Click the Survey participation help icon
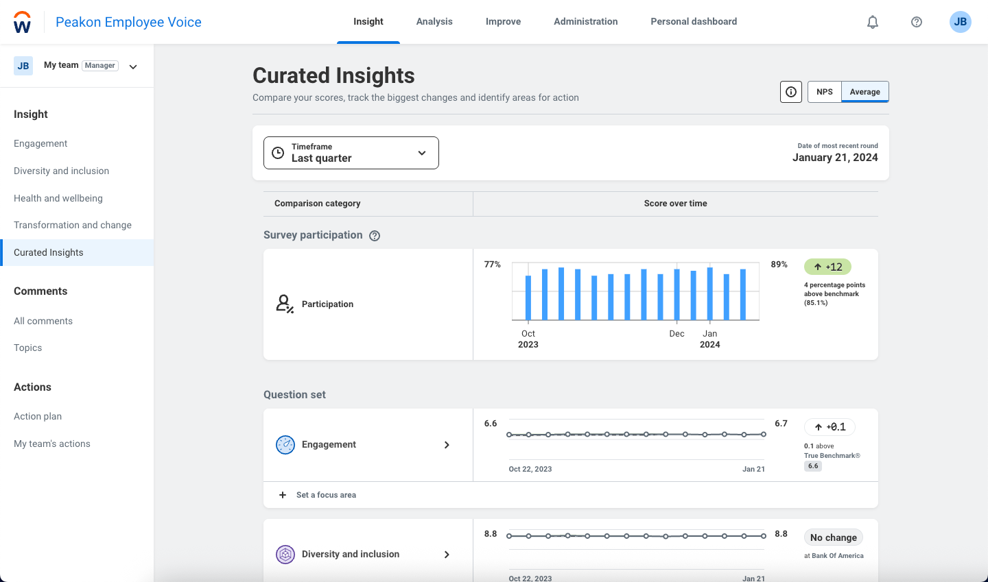Image resolution: width=988 pixels, height=582 pixels. pyautogui.click(x=375, y=235)
